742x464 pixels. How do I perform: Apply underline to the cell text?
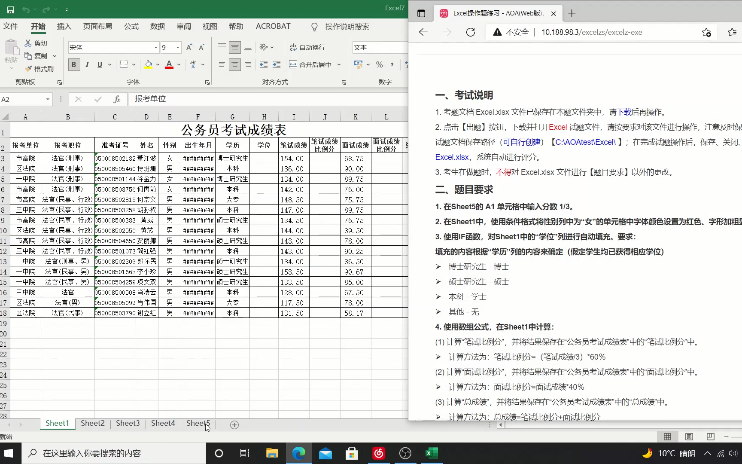click(99, 64)
